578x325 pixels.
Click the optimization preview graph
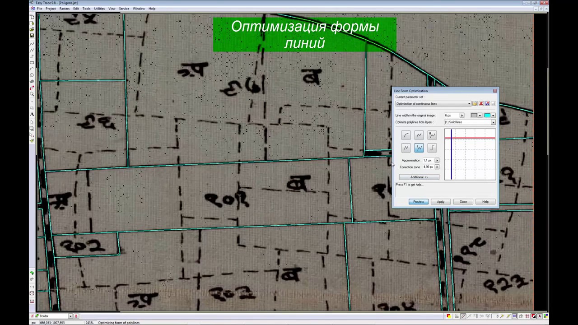[x=470, y=154]
